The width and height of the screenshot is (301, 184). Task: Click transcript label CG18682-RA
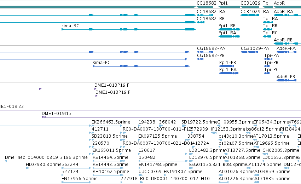(x=211, y=12)
